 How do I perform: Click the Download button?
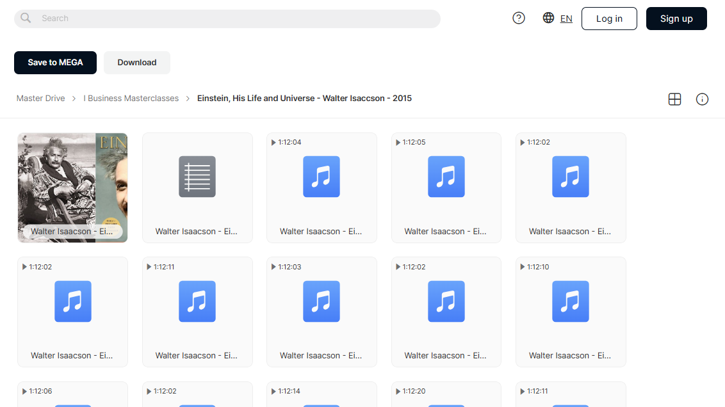pyautogui.click(x=137, y=62)
